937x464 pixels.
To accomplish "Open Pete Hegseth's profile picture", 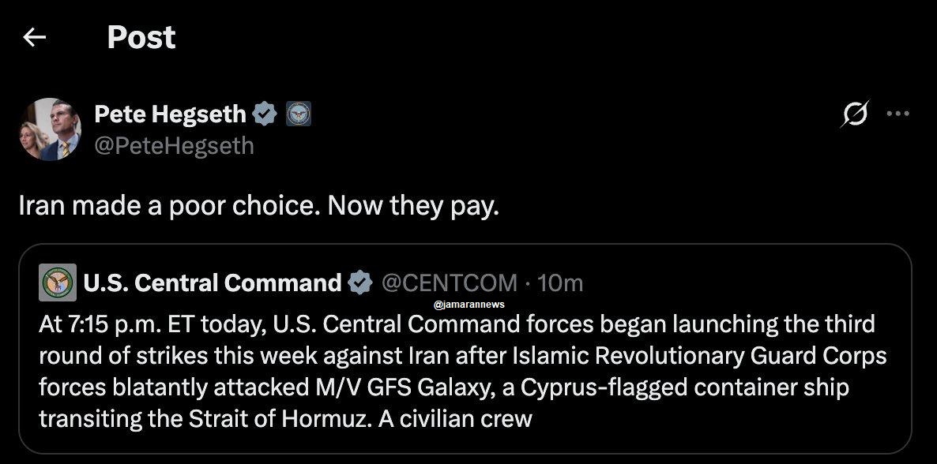I will (50, 129).
